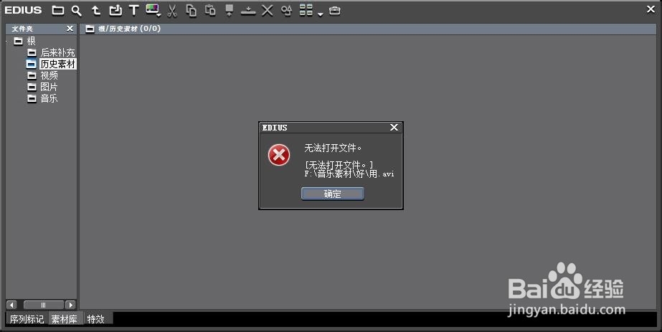The height and width of the screenshot is (332, 662).
Task: Click the cut scissors icon
Action: pyautogui.click(x=172, y=11)
